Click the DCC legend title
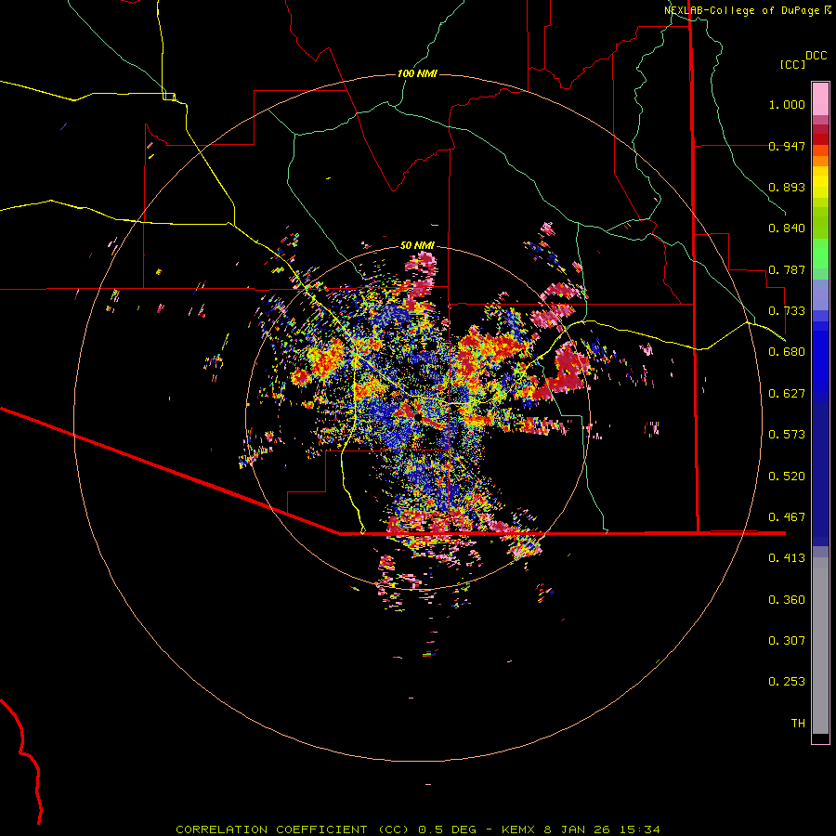836x836 pixels. [816, 56]
